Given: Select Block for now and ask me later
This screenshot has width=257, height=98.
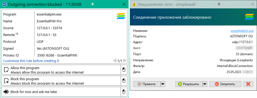Looking at the screenshot, I should pyautogui.click(x=61, y=92).
